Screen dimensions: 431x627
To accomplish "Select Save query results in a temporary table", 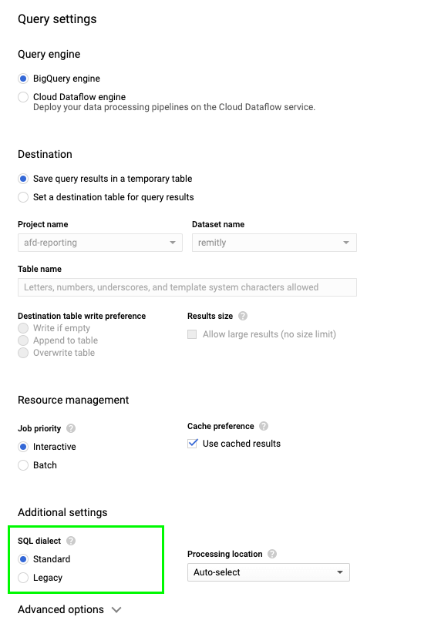I will (x=23, y=179).
